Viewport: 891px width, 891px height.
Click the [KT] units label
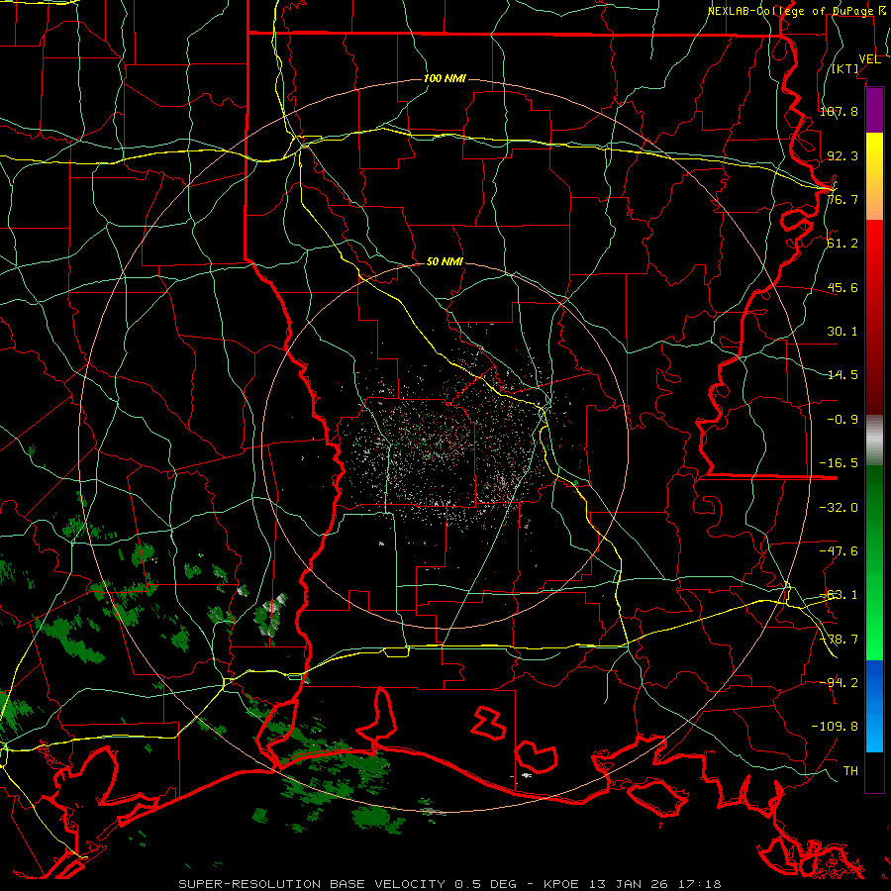point(845,68)
